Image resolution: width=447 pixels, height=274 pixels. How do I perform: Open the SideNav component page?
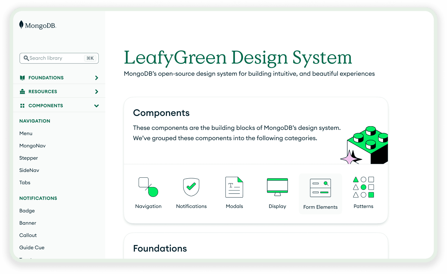(x=29, y=170)
